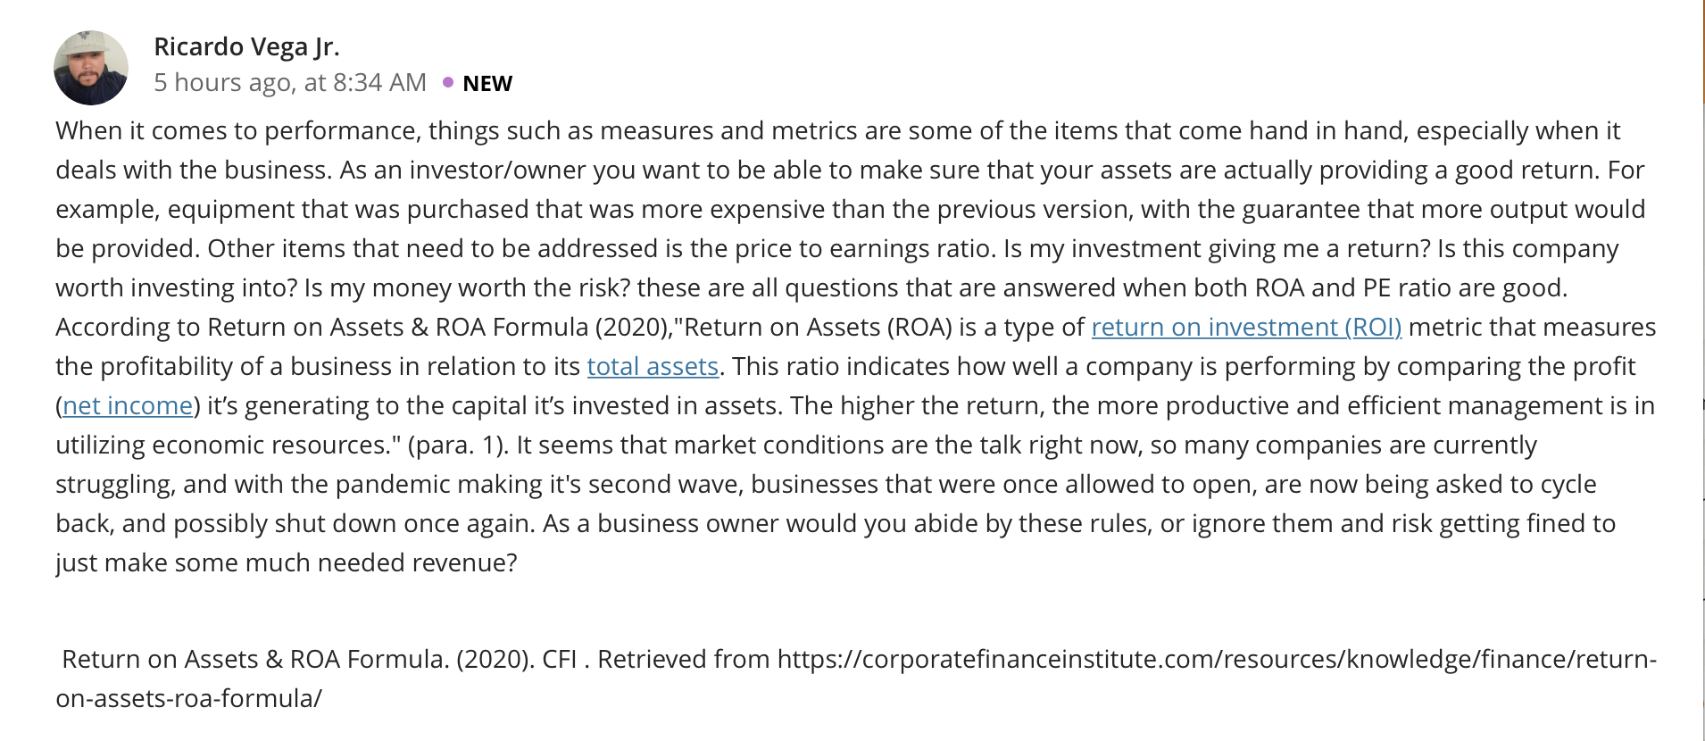Image resolution: width=1705 pixels, height=741 pixels.
Task: Click the '(para. 1)' in-text citation
Action: (458, 445)
